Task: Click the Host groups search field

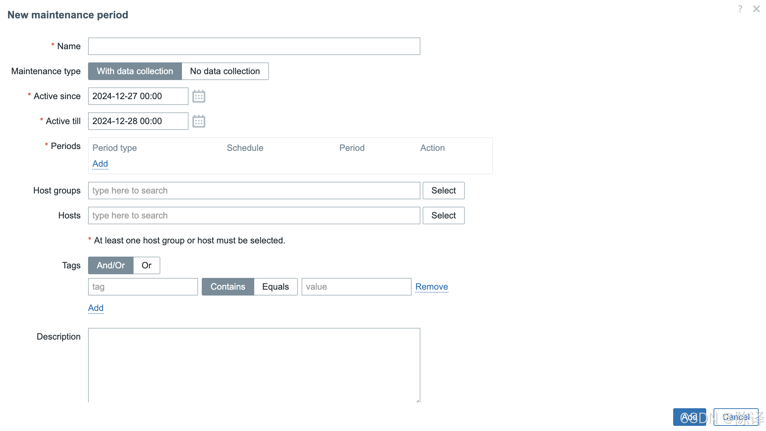Action: (254, 191)
